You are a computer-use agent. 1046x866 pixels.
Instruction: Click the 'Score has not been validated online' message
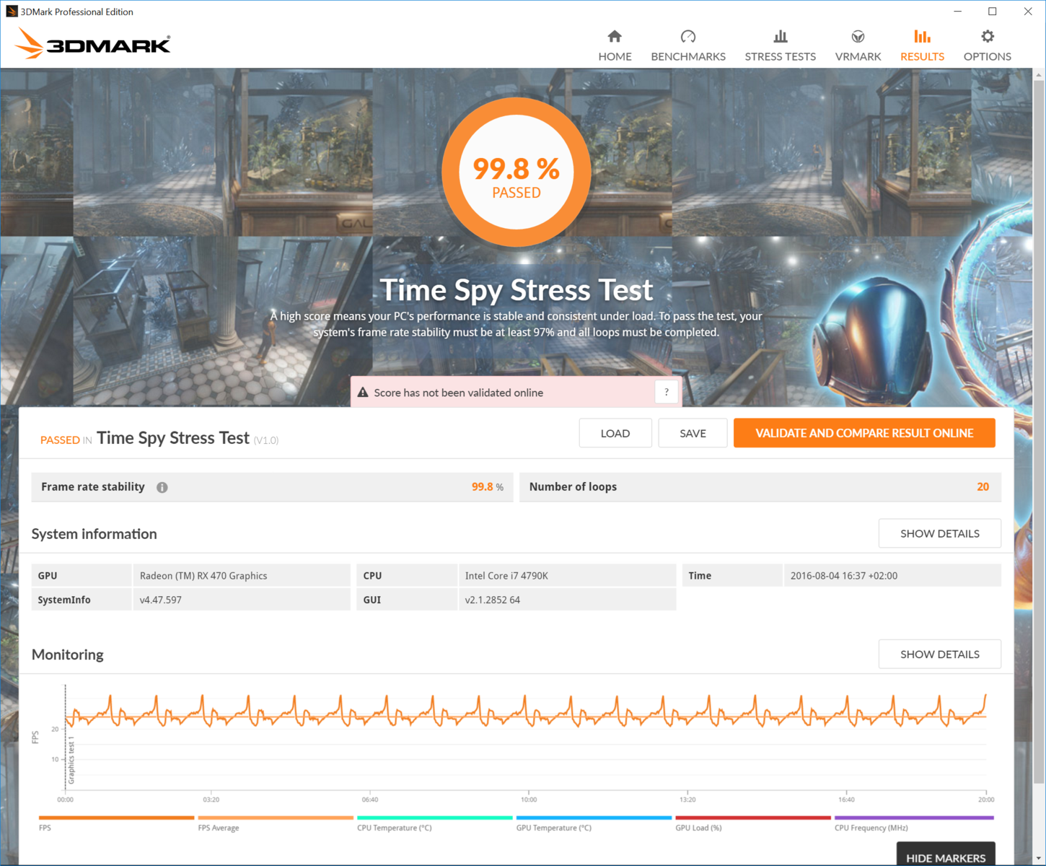(x=459, y=393)
